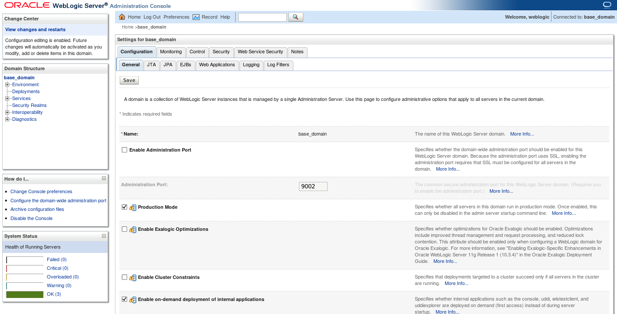Click the Home icon in the toolbar
617x314 pixels.
click(125, 17)
